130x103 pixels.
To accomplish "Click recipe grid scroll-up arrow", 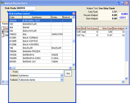I will tap(126, 28).
